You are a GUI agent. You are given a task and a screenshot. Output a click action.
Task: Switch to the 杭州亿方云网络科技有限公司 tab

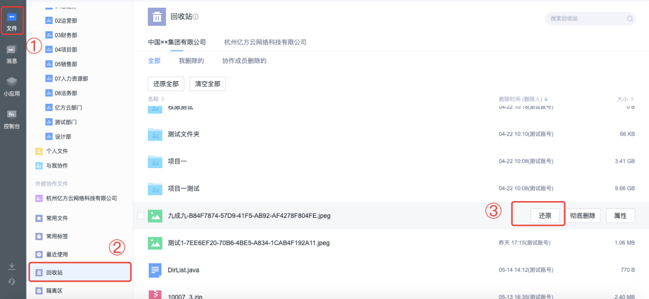tap(265, 42)
